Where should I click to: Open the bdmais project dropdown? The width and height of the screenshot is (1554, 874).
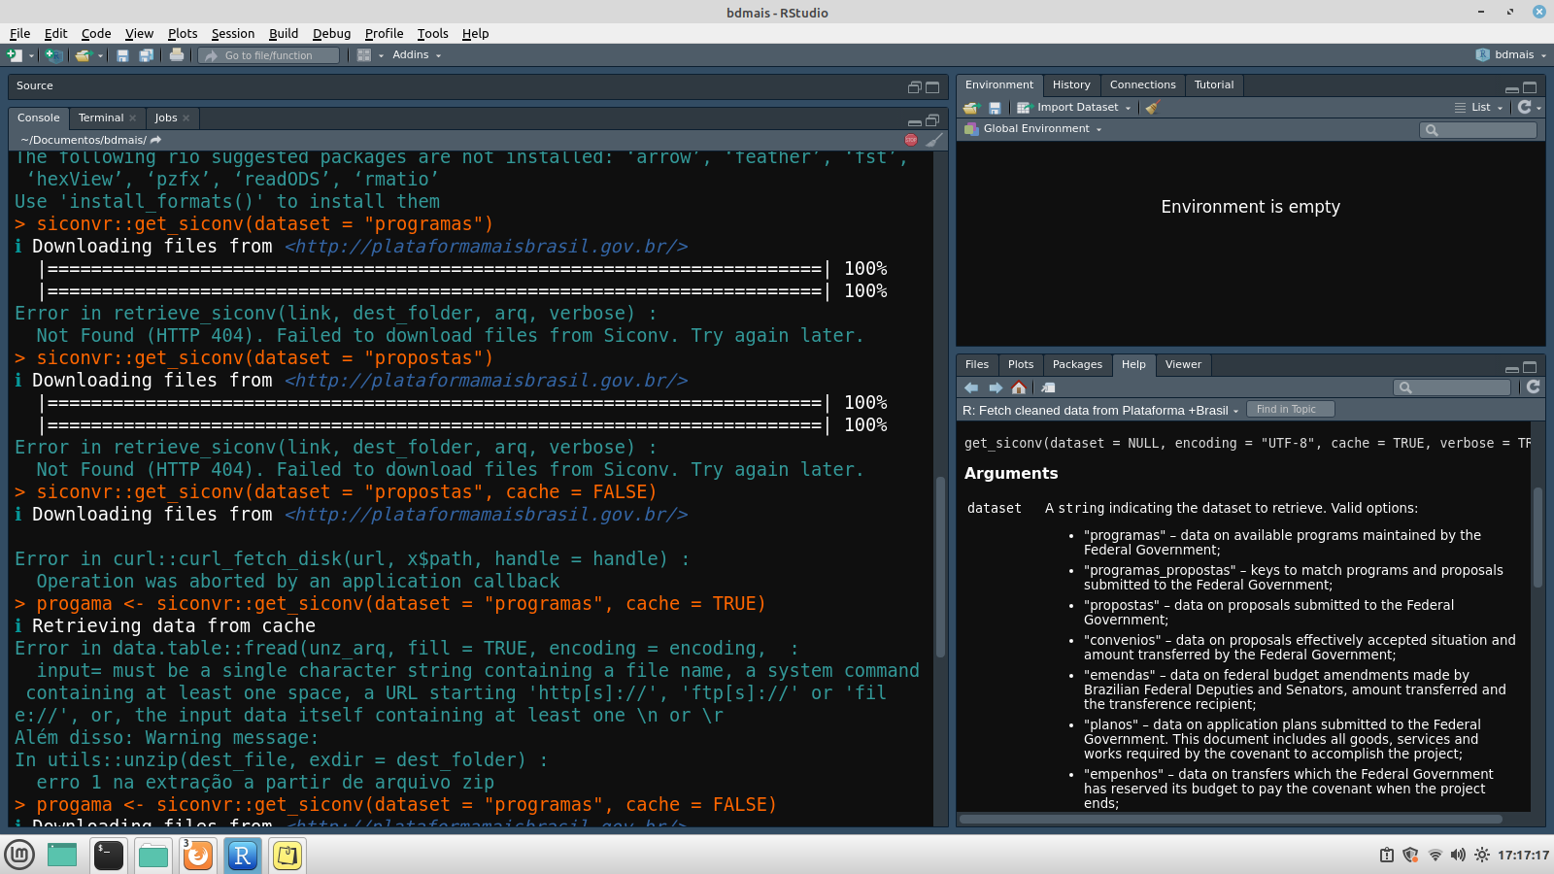(x=1510, y=55)
